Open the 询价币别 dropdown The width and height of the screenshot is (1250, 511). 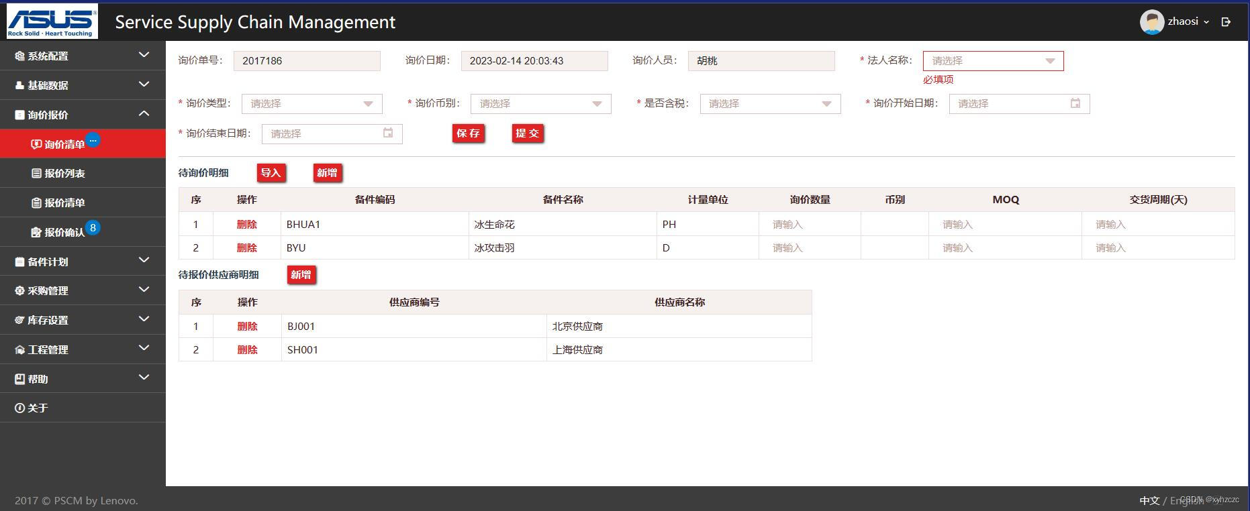[541, 104]
